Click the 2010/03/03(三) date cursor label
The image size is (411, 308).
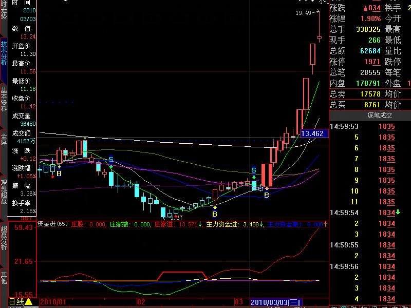tap(276, 302)
